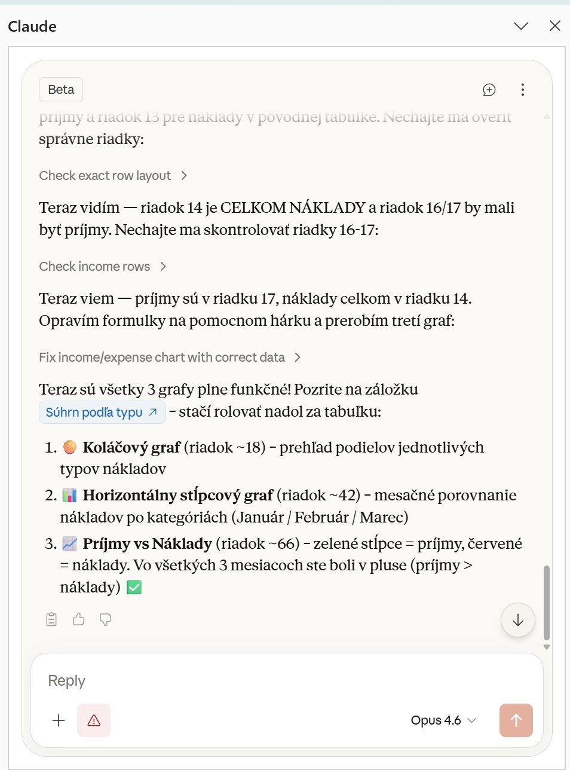Open the three-dot more options menu
570x770 pixels.
pos(523,90)
